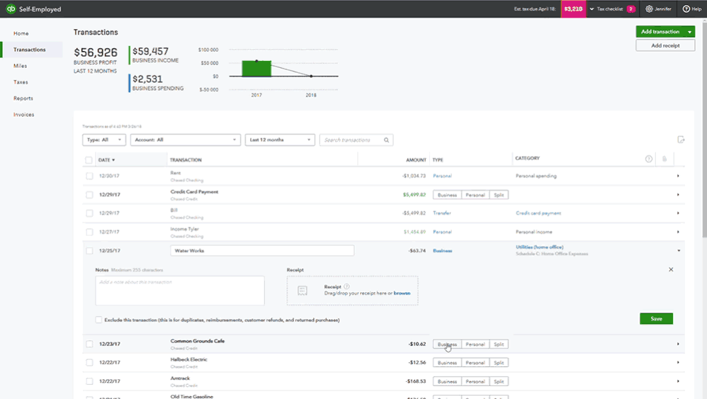Viewport: 707px width, 399px height.
Task: Click the export transactions icon
Action: click(x=681, y=140)
